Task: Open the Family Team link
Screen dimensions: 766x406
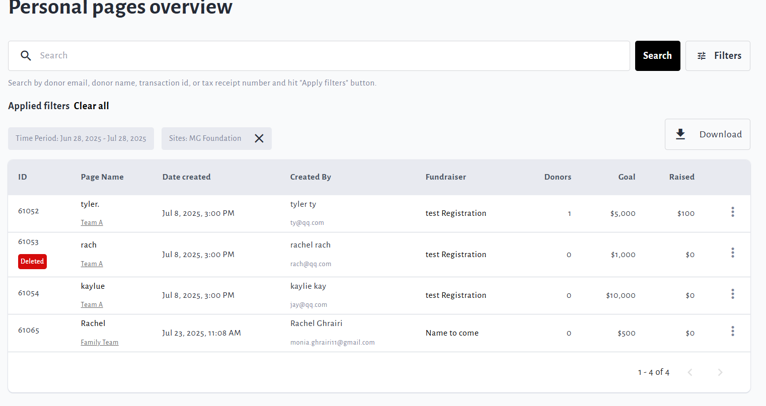Action: coord(100,343)
